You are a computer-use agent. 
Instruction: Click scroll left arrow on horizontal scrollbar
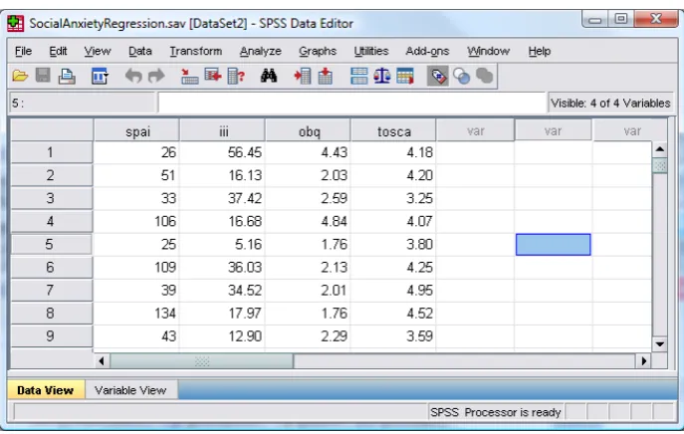pos(102,360)
